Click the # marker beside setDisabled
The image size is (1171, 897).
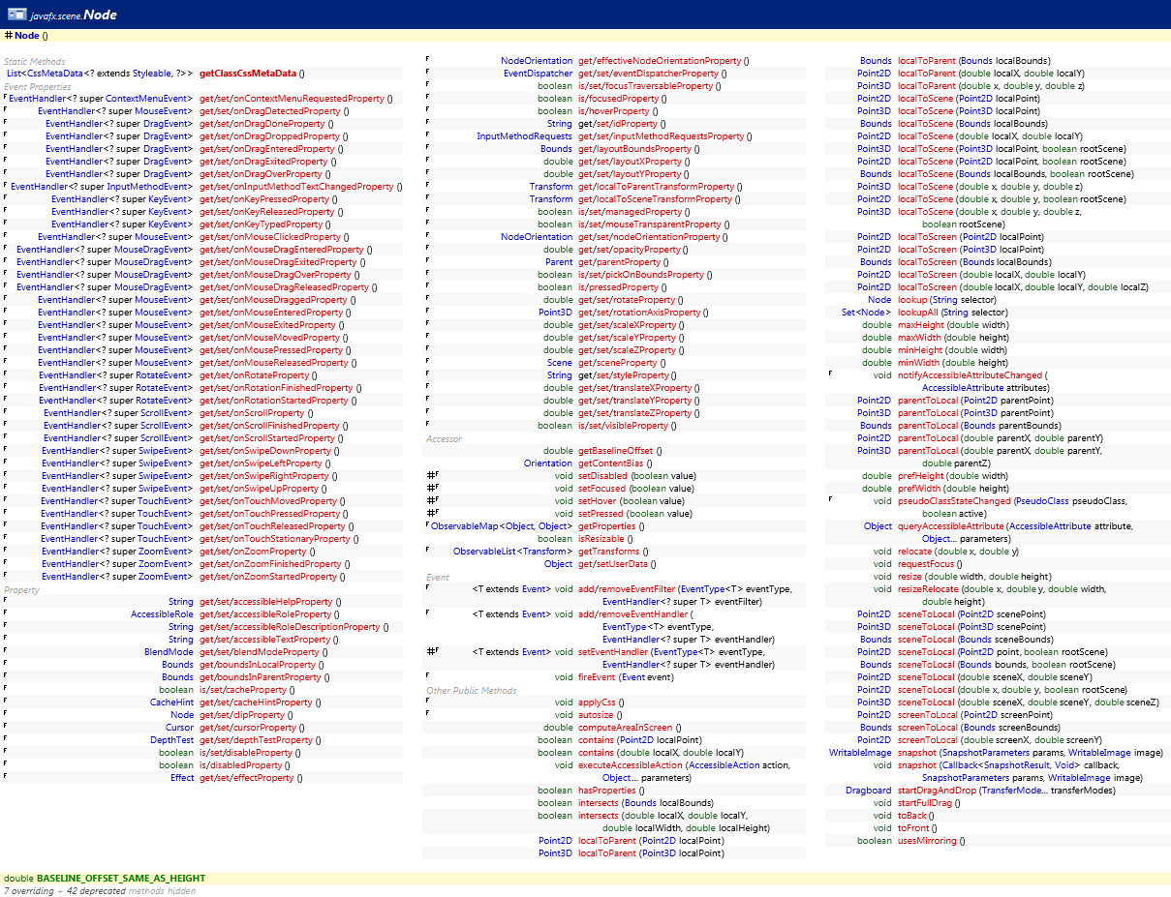431,475
